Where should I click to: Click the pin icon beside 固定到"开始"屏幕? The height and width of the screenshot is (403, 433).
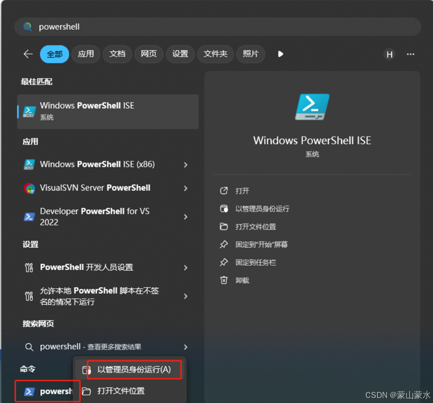click(x=224, y=244)
